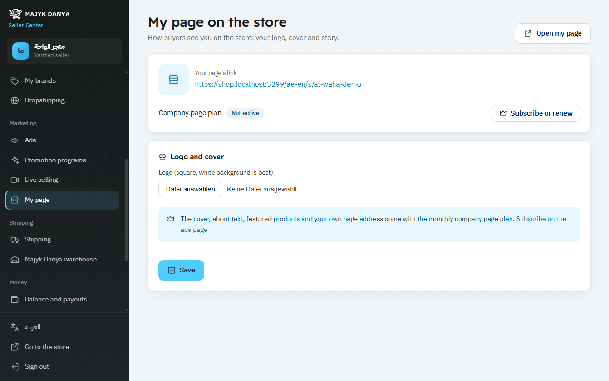Click the Majyk Danya logo icon
The image size is (609, 381).
point(15,14)
